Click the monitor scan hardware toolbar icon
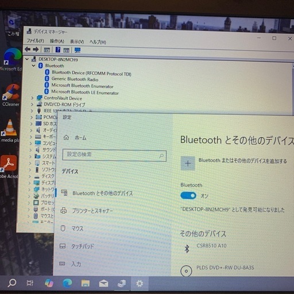The image size is (294, 294). click(78, 51)
